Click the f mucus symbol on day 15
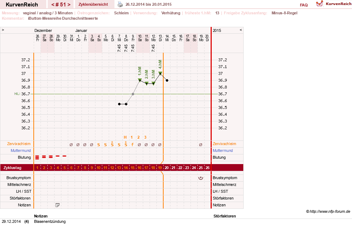This screenshot has height=230, width=352. click(x=132, y=145)
